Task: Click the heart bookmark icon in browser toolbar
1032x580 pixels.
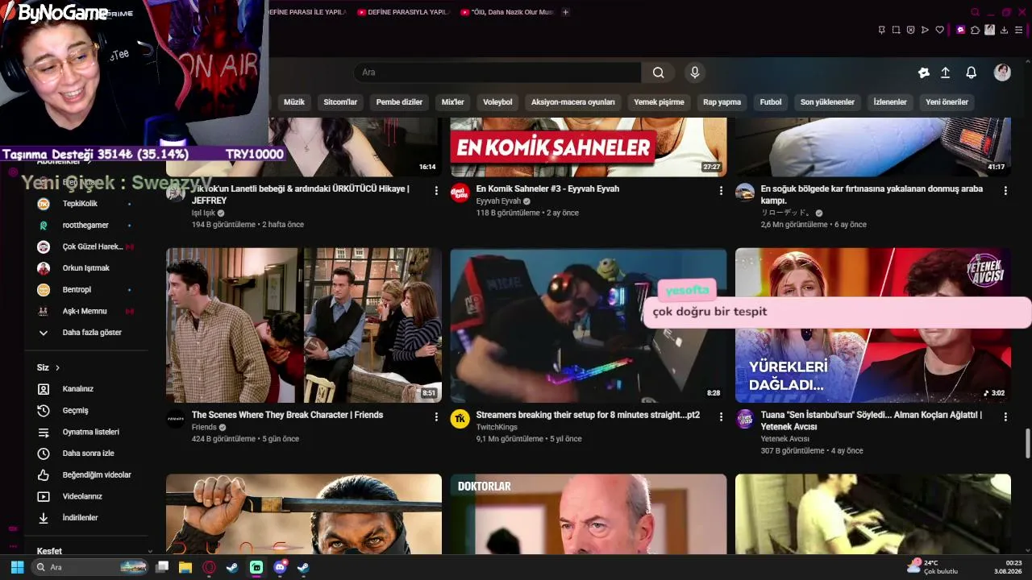Action: [940, 30]
